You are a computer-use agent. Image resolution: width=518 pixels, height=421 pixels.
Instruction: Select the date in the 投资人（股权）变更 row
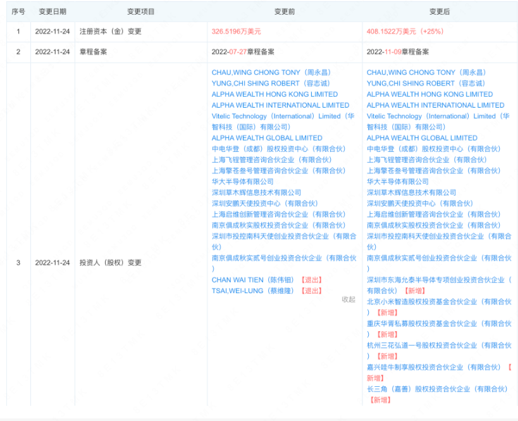click(52, 263)
